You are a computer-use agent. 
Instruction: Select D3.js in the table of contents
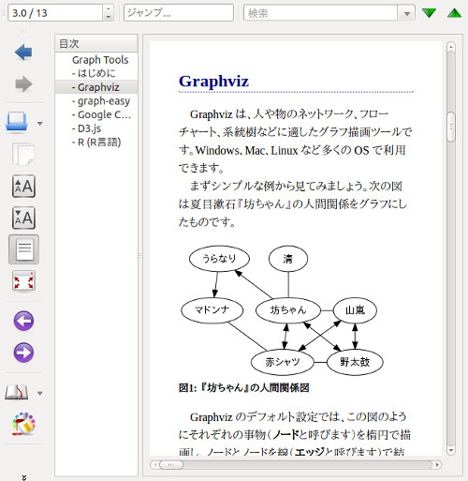96,128
